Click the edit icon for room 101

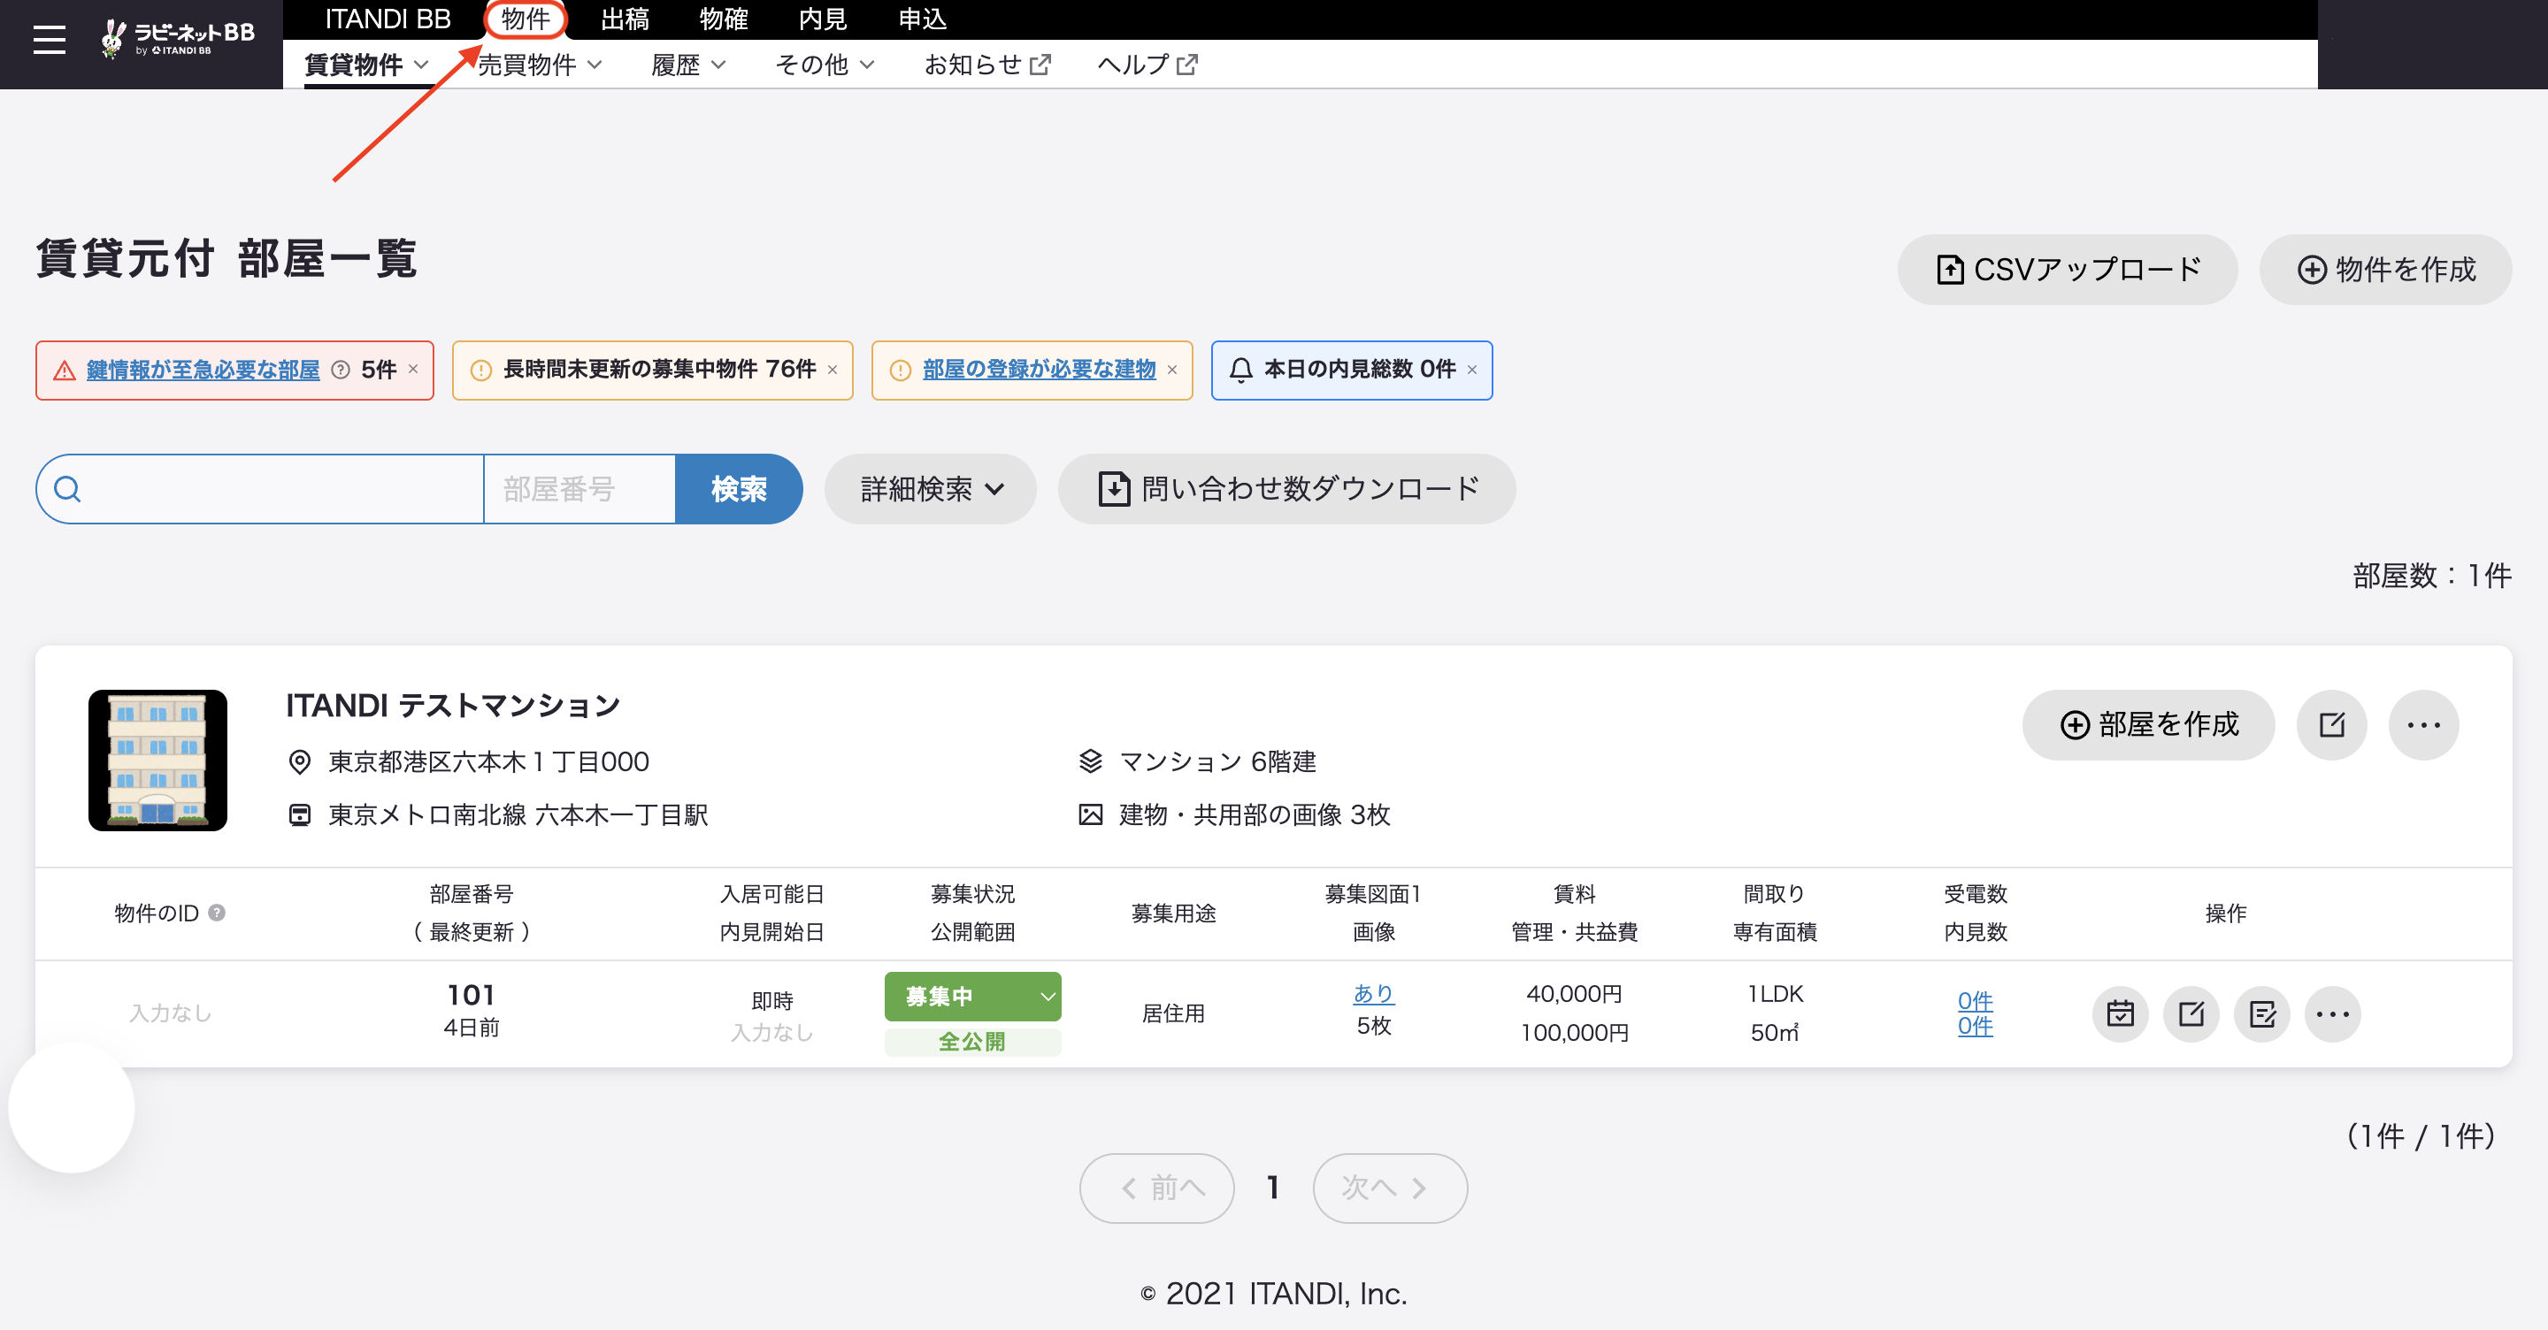[x=2191, y=1013]
